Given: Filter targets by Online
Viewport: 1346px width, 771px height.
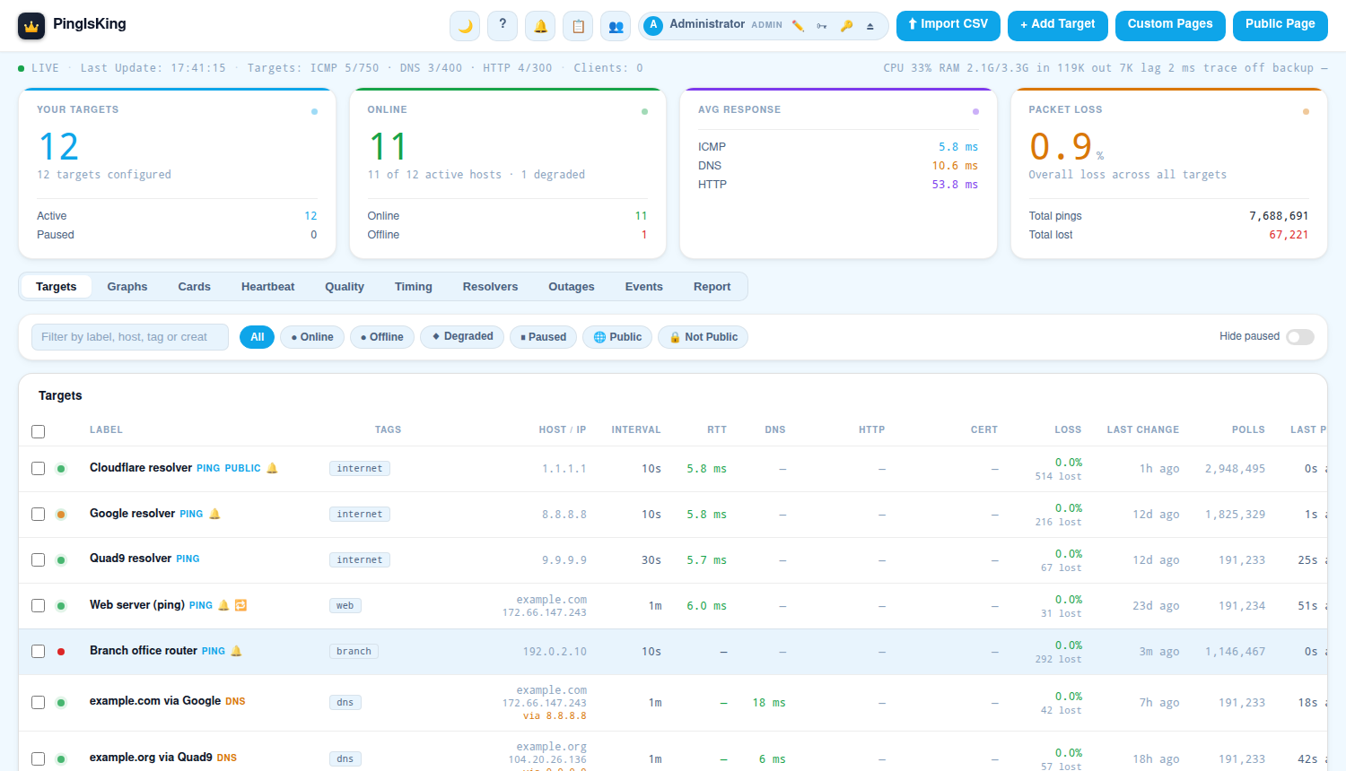Looking at the screenshot, I should (312, 337).
